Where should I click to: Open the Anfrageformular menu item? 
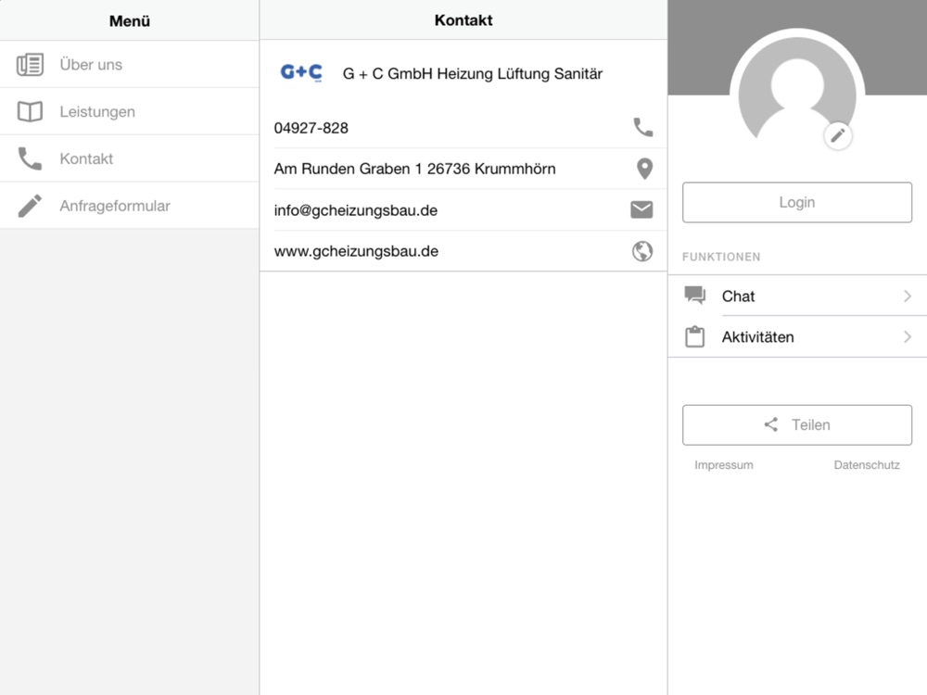[130, 206]
